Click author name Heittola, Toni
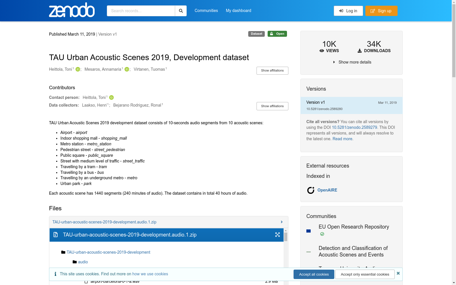This screenshot has width=456, height=285. [60, 69]
